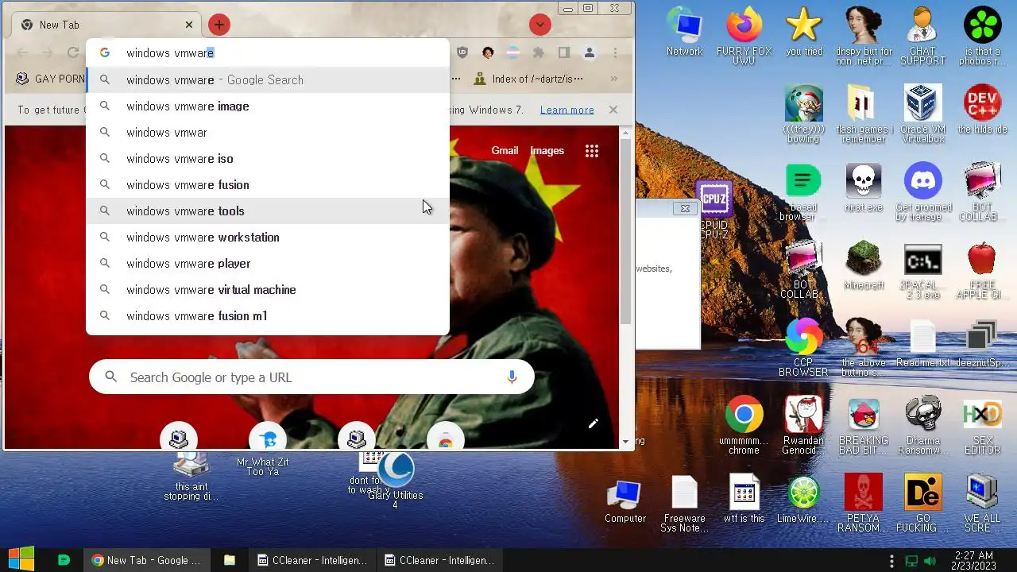
Task: Pick suggestion 'windows vmware fusion m1'
Action: pyautogui.click(x=268, y=315)
